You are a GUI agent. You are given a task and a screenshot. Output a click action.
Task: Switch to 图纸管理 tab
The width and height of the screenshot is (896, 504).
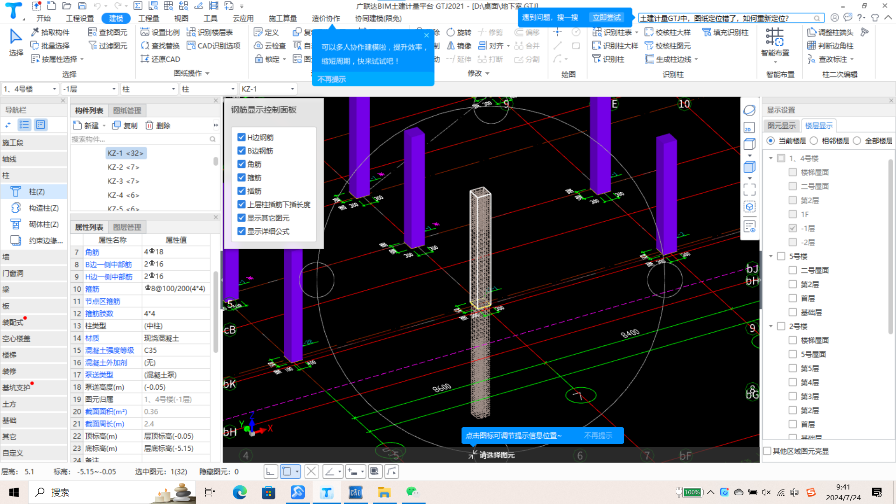point(127,111)
